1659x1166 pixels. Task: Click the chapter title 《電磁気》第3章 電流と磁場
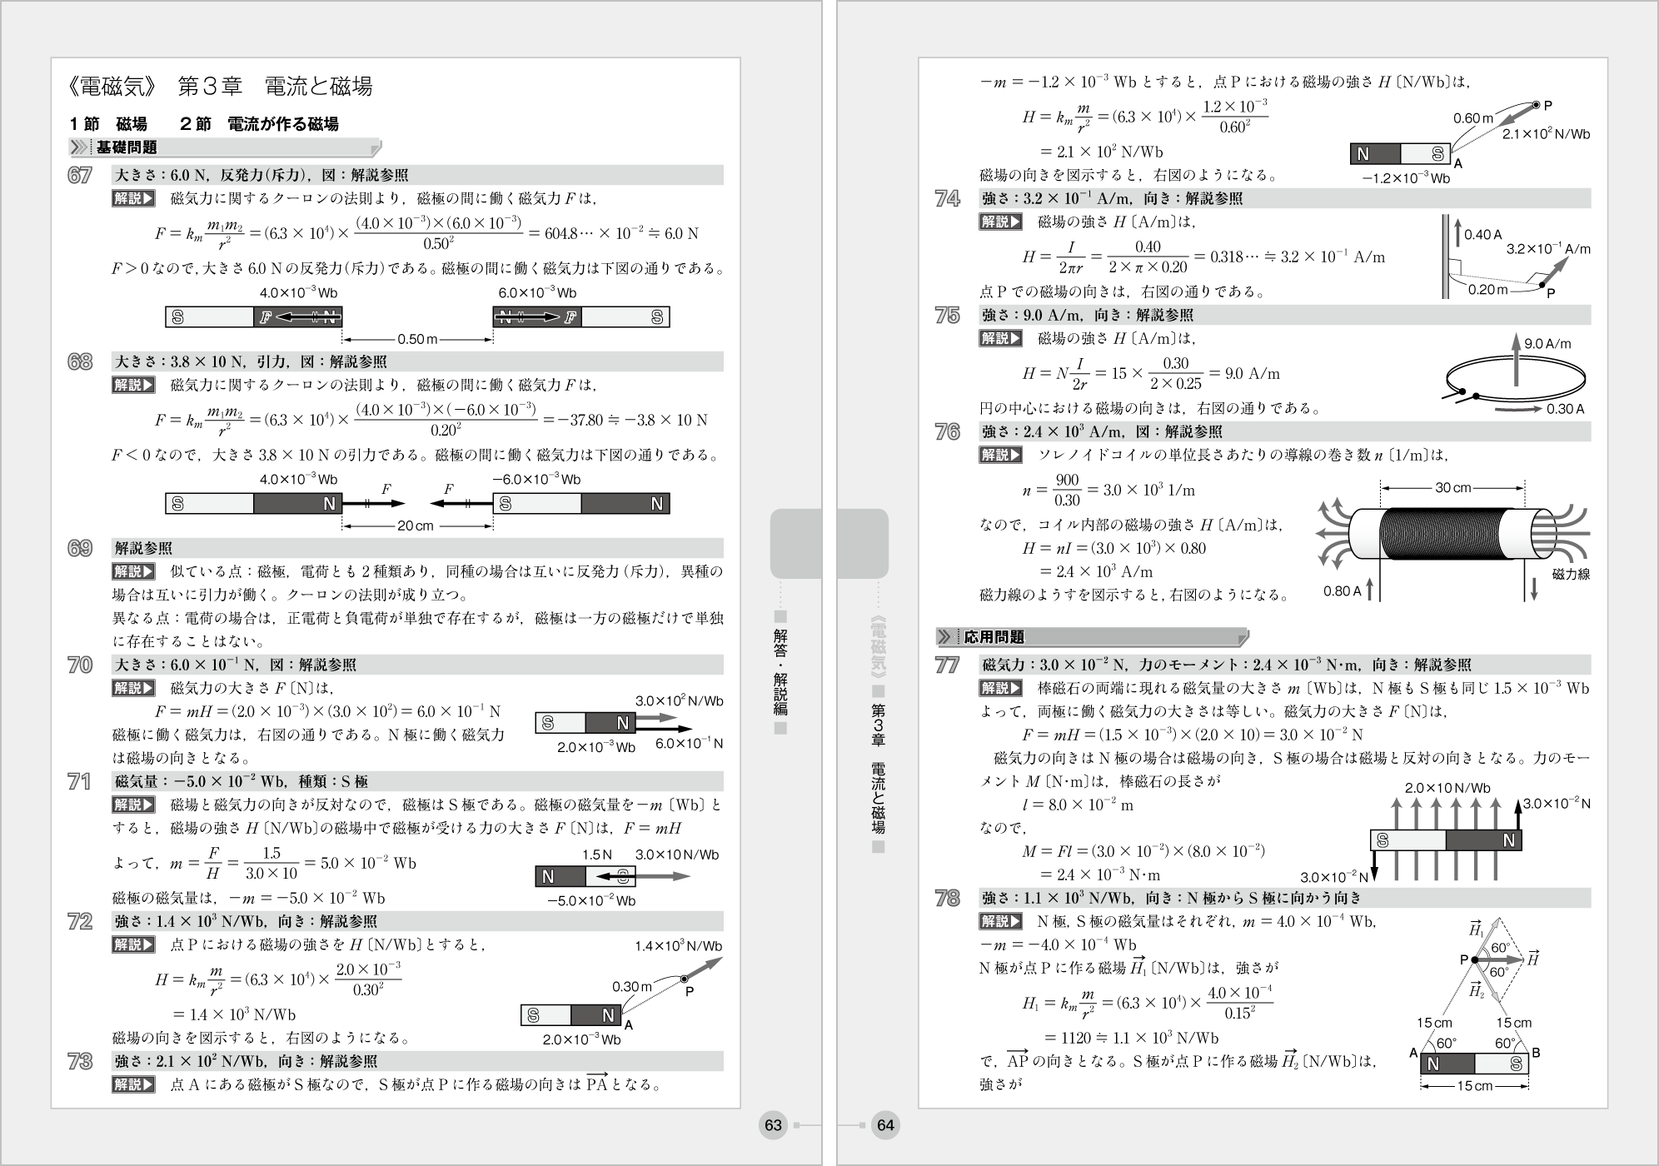point(222,86)
